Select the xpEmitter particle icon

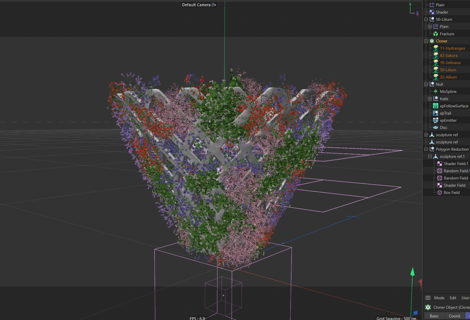pyautogui.click(x=436, y=120)
